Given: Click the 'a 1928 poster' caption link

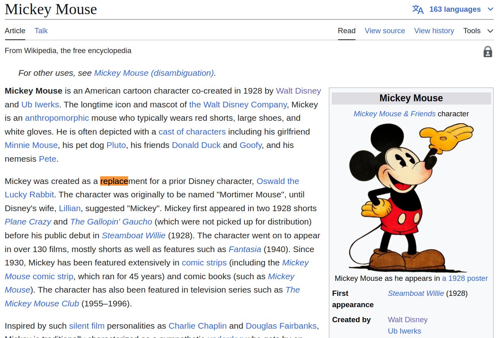Looking at the screenshot, I should click(x=465, y=278).
